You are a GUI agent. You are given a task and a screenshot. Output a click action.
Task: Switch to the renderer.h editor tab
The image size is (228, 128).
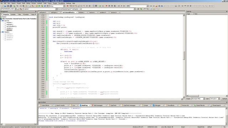coord(103,12)
